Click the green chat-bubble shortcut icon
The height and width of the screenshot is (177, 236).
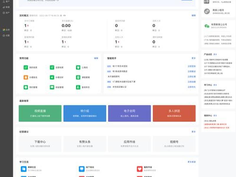pos(52,87)
